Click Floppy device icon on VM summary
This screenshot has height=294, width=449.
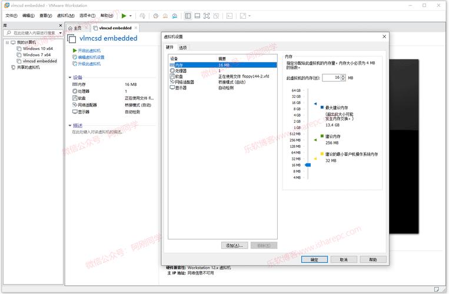pos(75,98)
